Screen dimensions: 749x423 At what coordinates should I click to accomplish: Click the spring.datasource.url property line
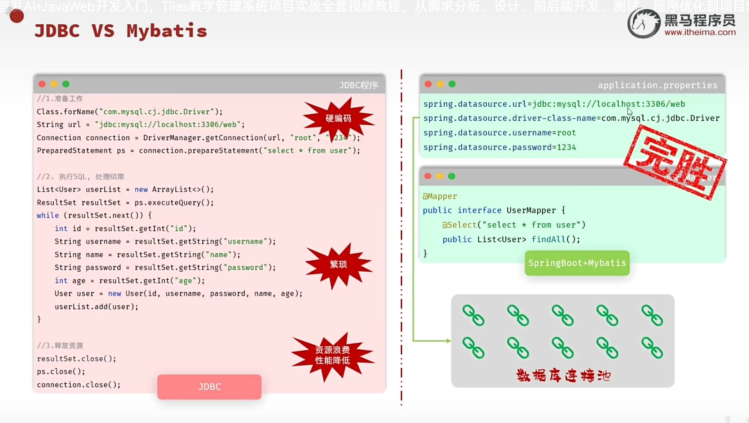(554, 104)
